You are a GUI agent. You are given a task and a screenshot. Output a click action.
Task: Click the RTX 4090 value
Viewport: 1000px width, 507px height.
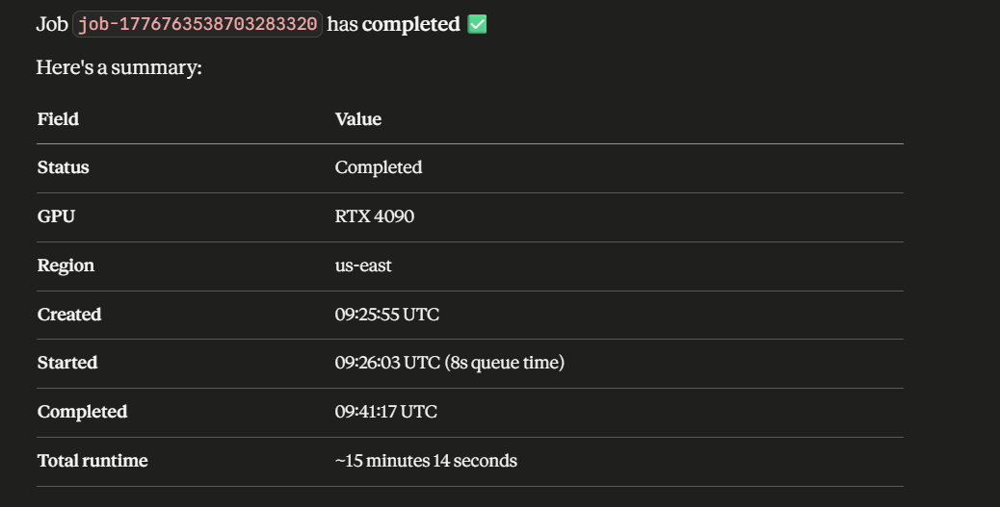[x=375, y=216]
